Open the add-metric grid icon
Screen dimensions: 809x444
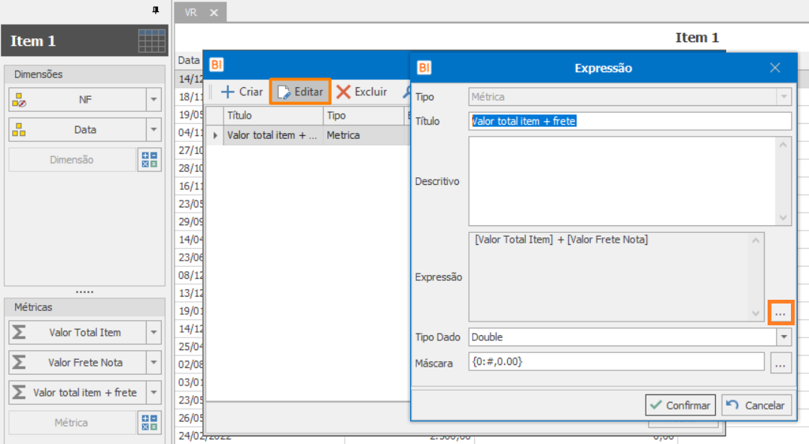tap(150, 422)
